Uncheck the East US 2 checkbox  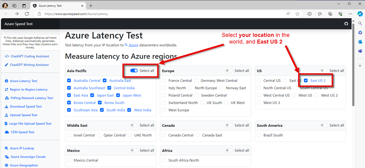pyautogui.click(x=306, y=81)
